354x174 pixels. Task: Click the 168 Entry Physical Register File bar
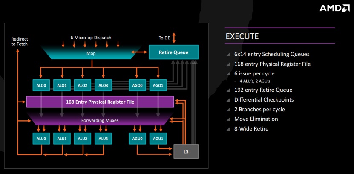(x=100, y=101)
